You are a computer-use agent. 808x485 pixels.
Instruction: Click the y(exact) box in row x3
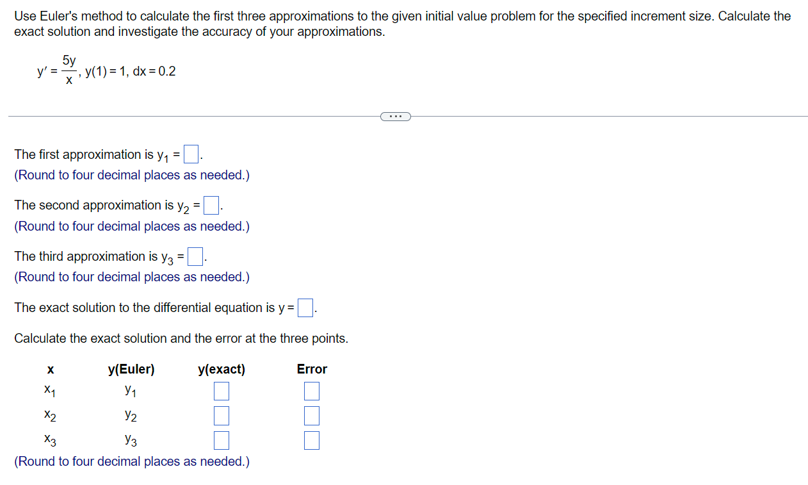[221, 440]
